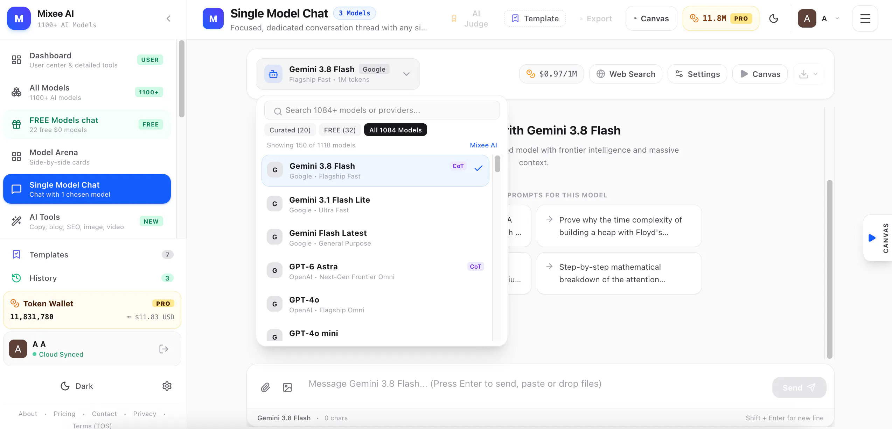Collapse the sidebar with the left chevron
Viewport: 892px width, 429px height.
click(168, 19)
